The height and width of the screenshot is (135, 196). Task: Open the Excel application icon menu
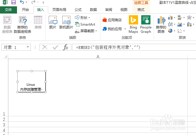tap(5, 2)
